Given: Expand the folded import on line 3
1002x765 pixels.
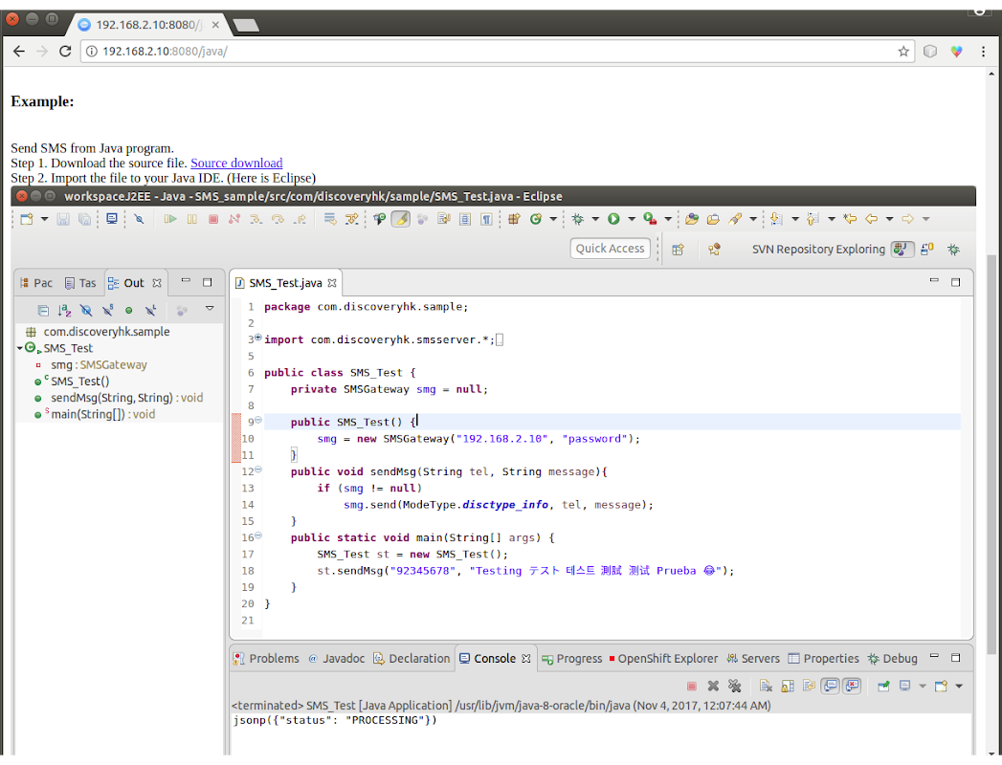Looking at the screenshot, I should [x=258, y=338].
